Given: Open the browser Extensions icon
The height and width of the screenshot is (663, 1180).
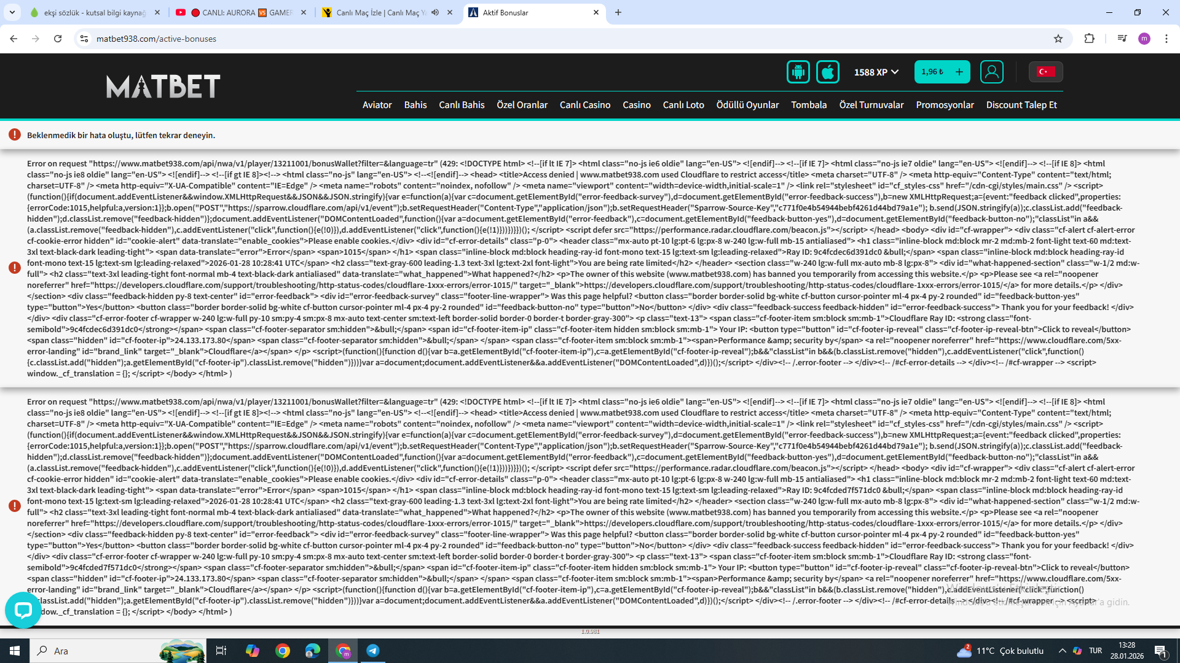Looking at the screenshot, I should point(1089,39).
